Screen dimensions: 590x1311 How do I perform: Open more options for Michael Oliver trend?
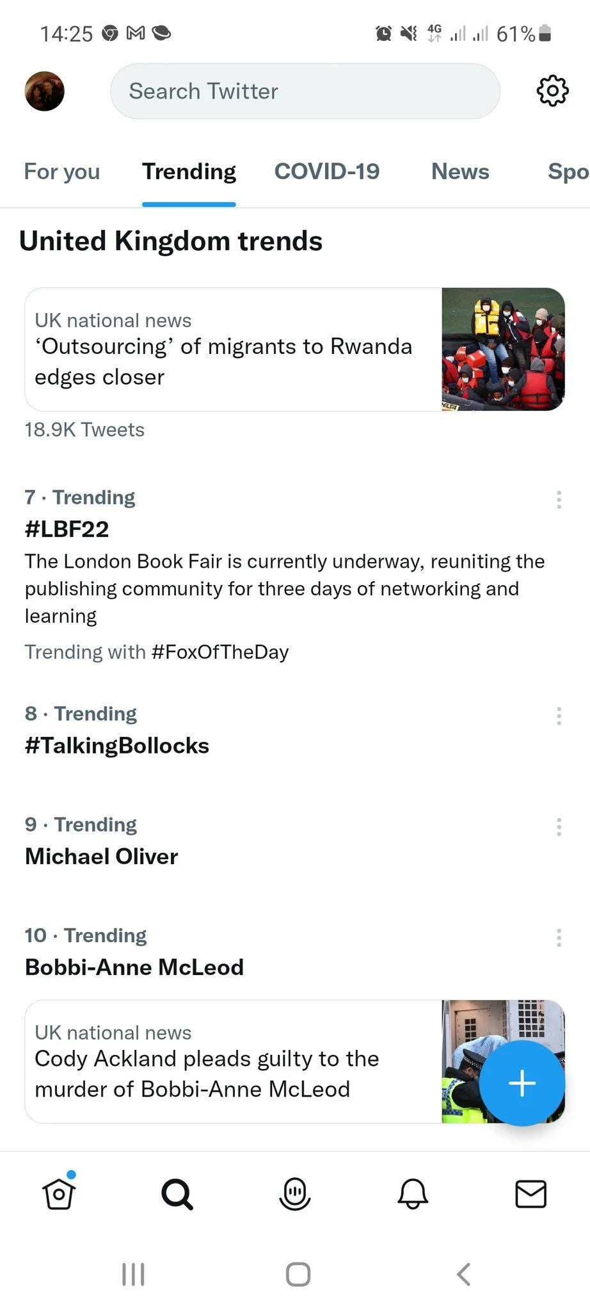[559, 826]
